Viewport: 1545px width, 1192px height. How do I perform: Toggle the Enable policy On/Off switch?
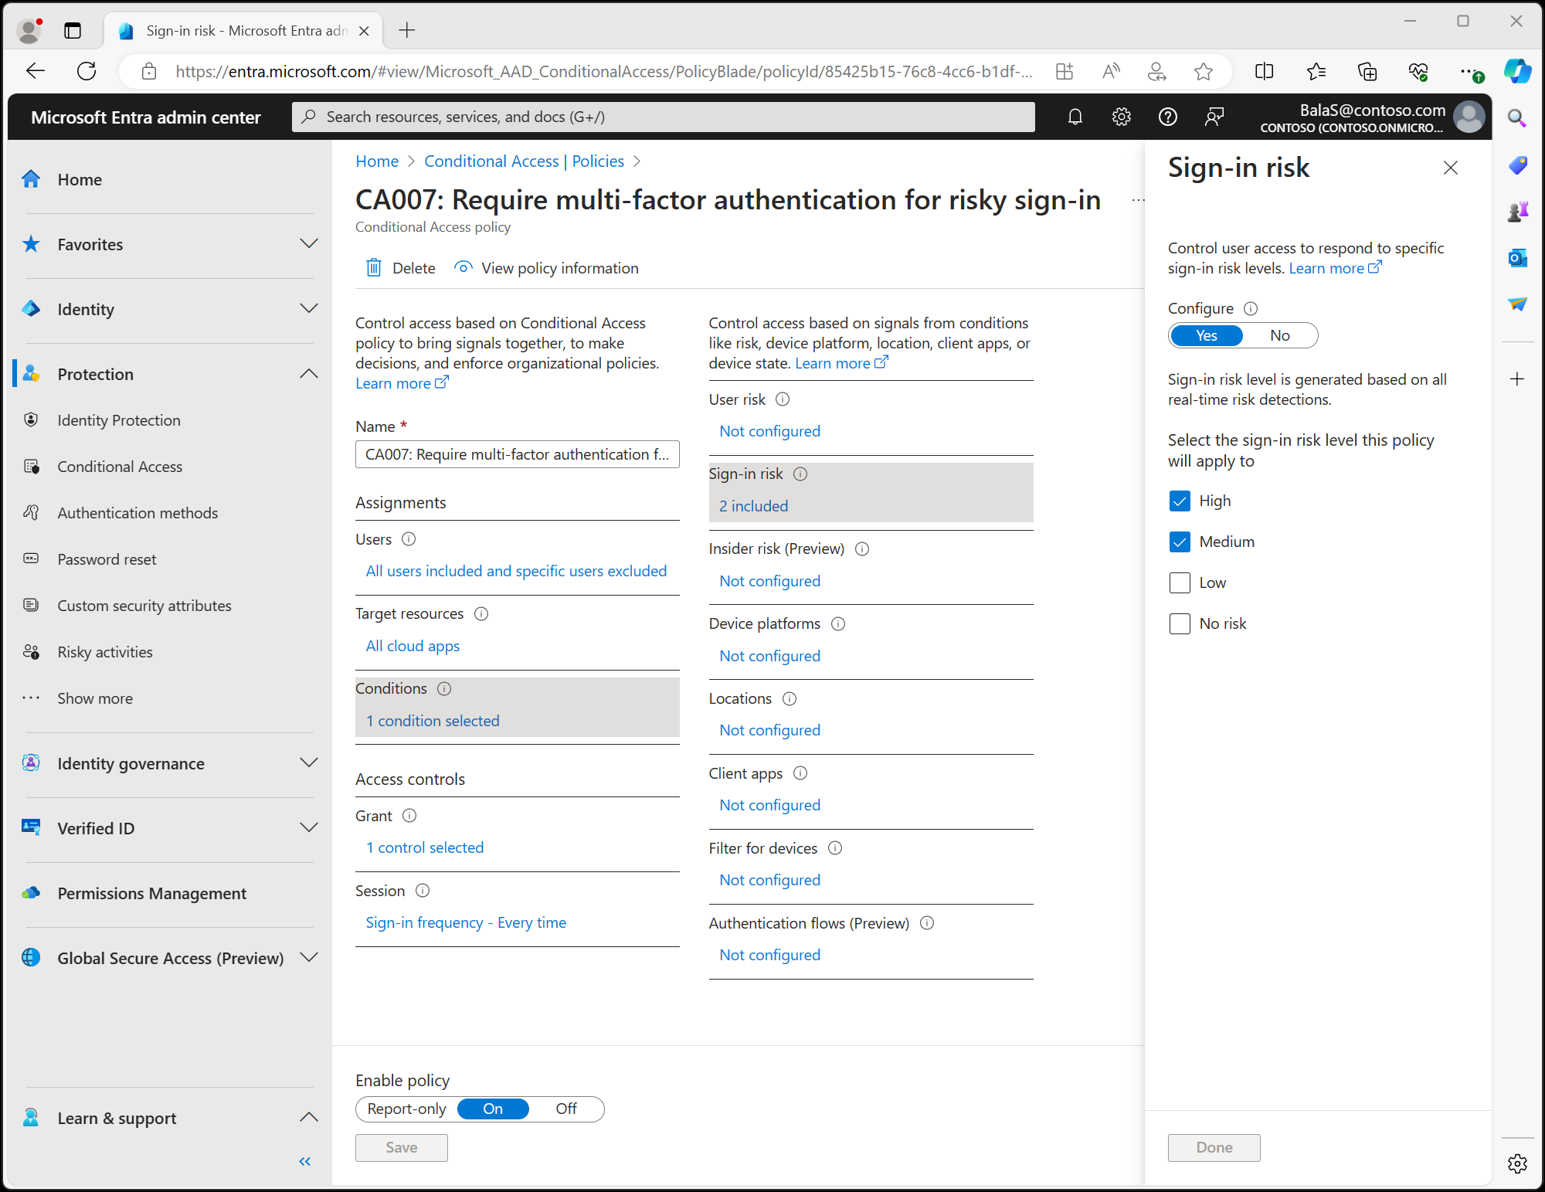pyautogui.click(x=494, y=1108)
